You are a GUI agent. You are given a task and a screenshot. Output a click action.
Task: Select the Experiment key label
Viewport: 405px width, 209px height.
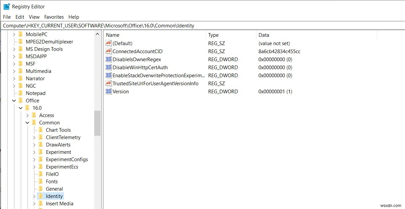(59, 152)
